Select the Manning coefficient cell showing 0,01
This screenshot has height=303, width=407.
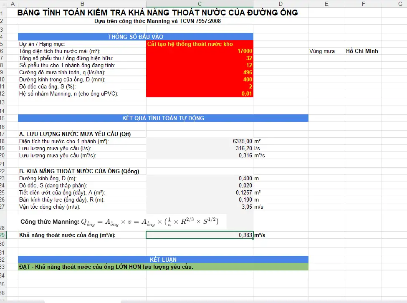(200, 93)
